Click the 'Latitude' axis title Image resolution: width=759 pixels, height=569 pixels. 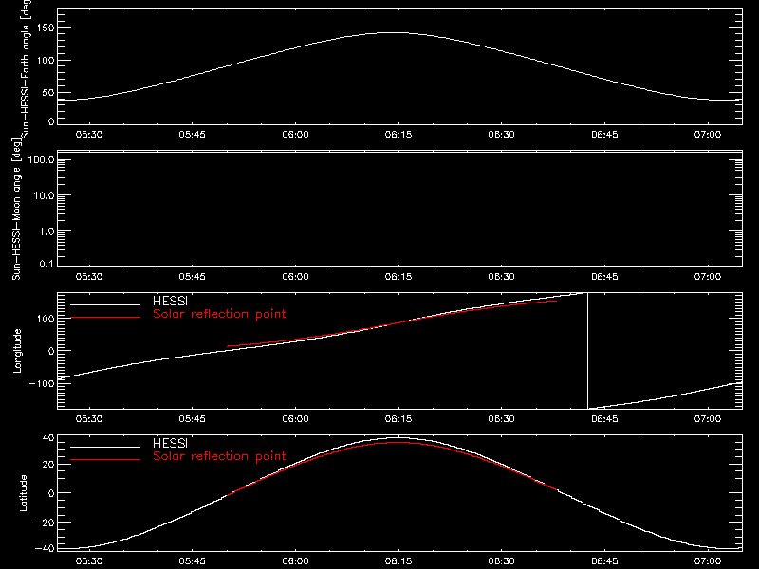click(23, 493)
